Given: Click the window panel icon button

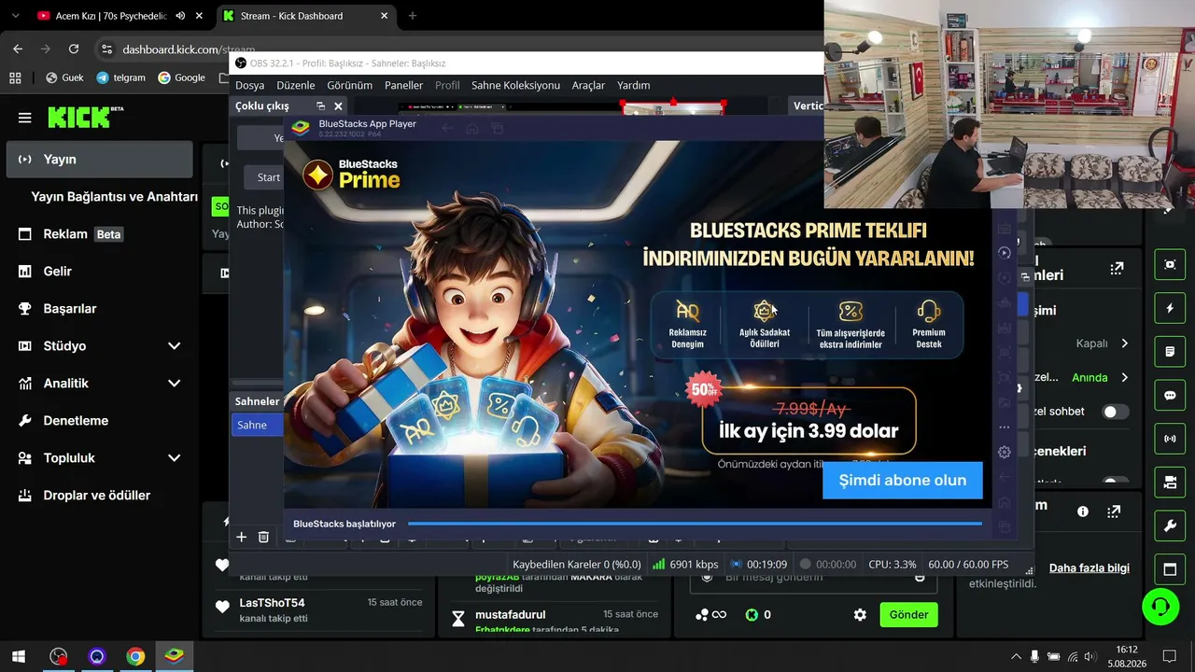Looking at the screenshot, I should (1170, 569).
